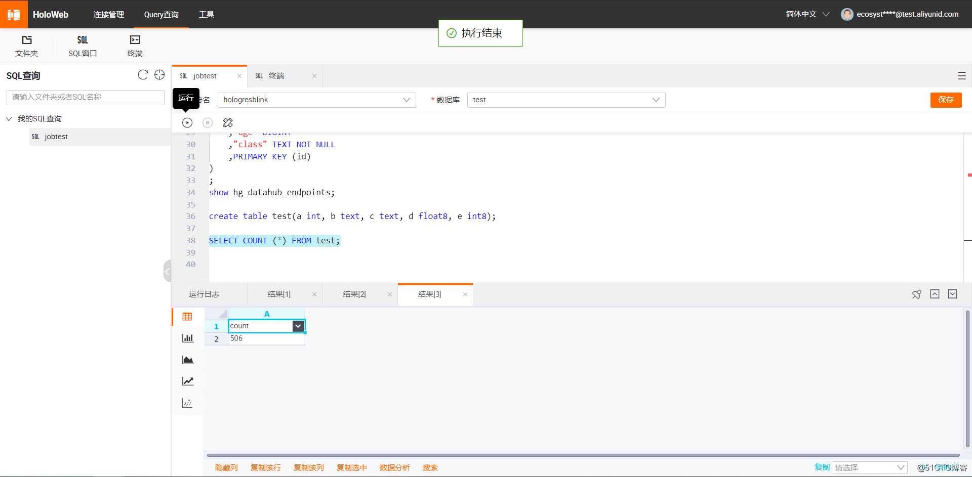Screen dimensions: 972x477
Task: Click the 数据分析 link
Action: (395, 468)
